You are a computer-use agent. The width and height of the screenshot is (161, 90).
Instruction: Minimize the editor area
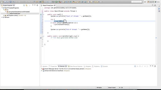(x=153, y=5)
